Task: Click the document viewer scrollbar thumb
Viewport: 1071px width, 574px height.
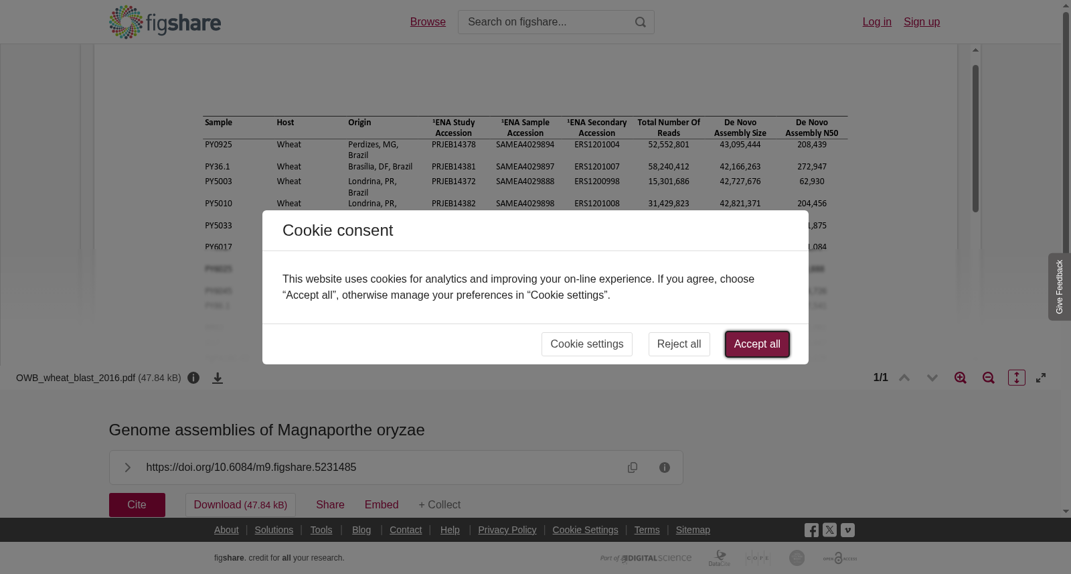Action: 976,139
